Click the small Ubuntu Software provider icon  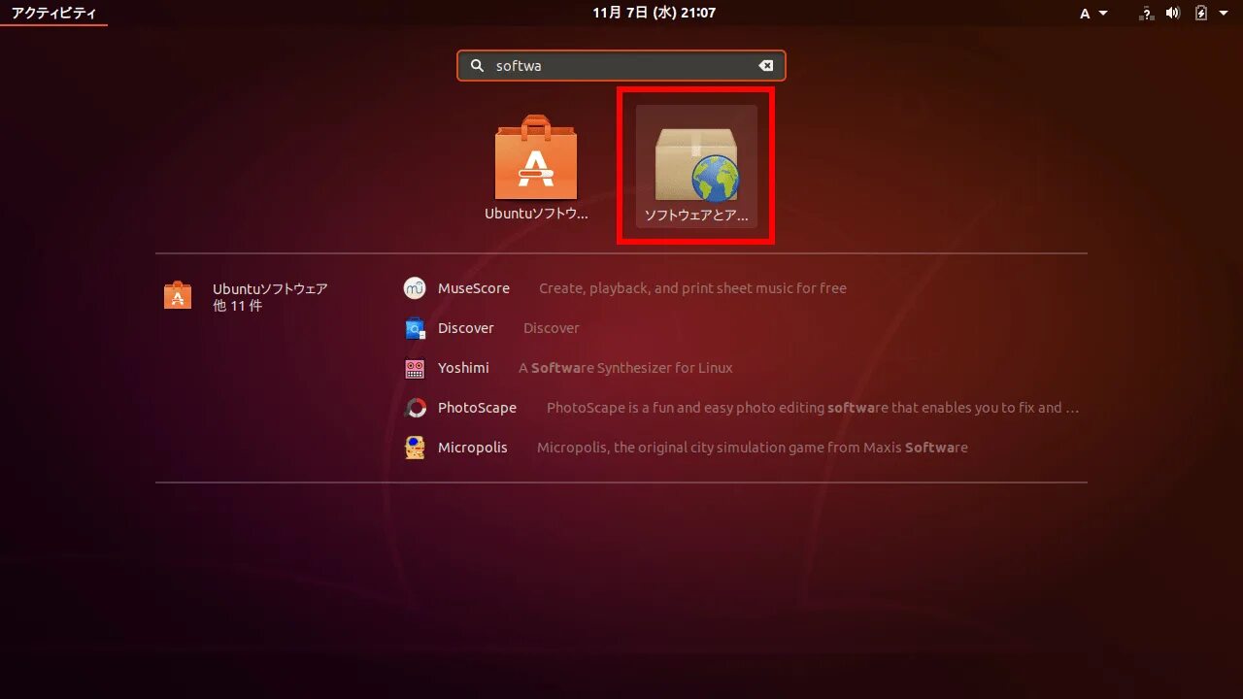click(178, 296)
